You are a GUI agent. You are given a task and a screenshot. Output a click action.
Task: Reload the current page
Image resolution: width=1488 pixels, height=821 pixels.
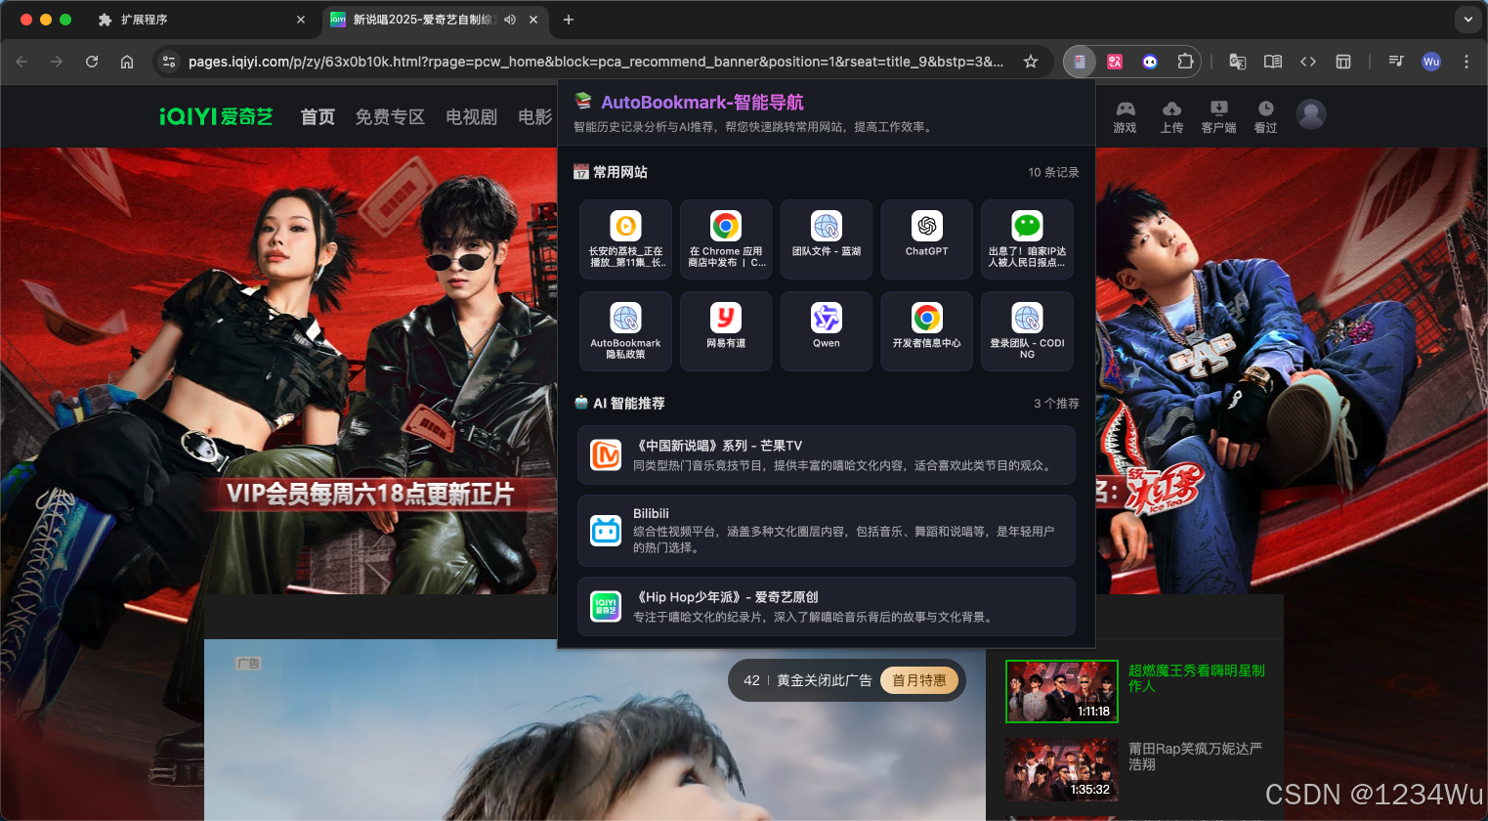tap(92, 62)
